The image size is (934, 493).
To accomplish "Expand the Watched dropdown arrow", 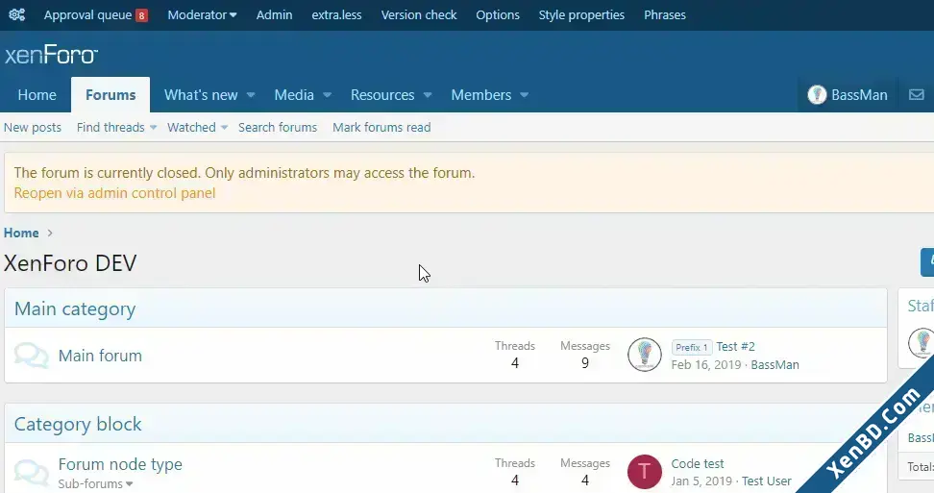I will click(x=224, y=128).
